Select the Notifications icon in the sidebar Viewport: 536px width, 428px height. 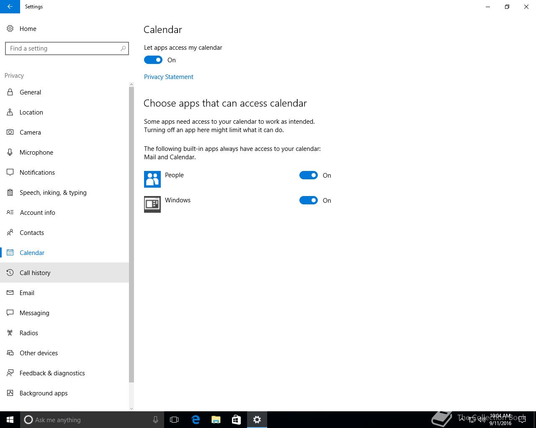(x=10, y=172)
